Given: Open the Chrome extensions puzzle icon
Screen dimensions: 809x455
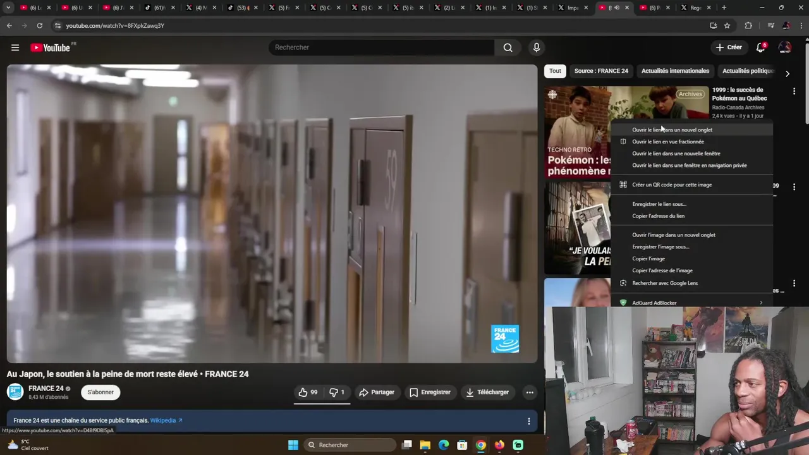Looking at the screenshot, I should 748,25.
